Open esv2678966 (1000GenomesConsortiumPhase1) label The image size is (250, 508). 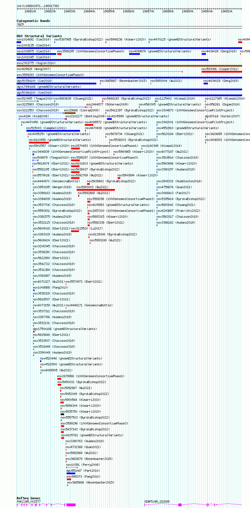(x=91, y=376)
